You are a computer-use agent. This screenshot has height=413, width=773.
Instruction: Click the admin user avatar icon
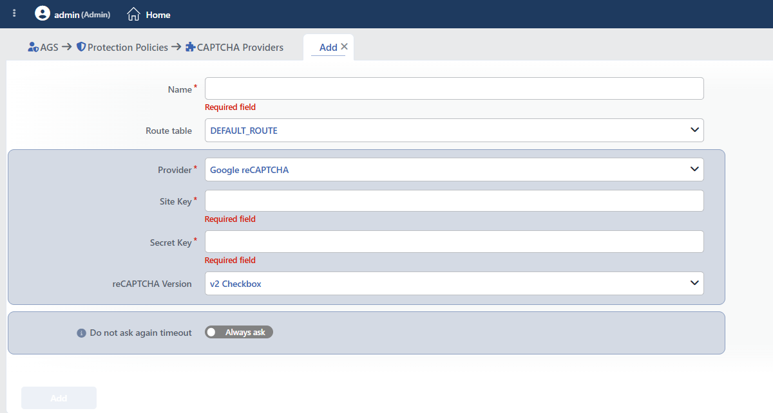(x=43, y=14)
